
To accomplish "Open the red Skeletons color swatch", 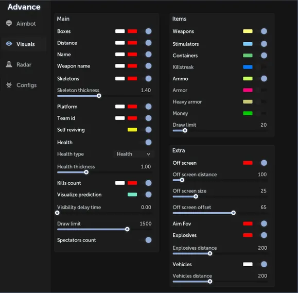I will click(132, 78).
